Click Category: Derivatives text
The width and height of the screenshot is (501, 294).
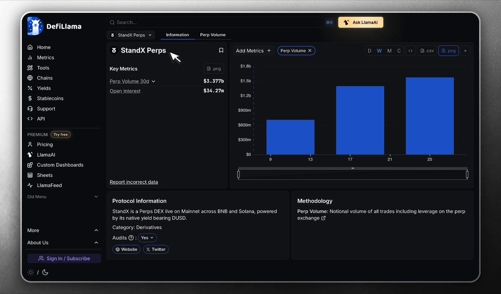click(x=137, y=228)
